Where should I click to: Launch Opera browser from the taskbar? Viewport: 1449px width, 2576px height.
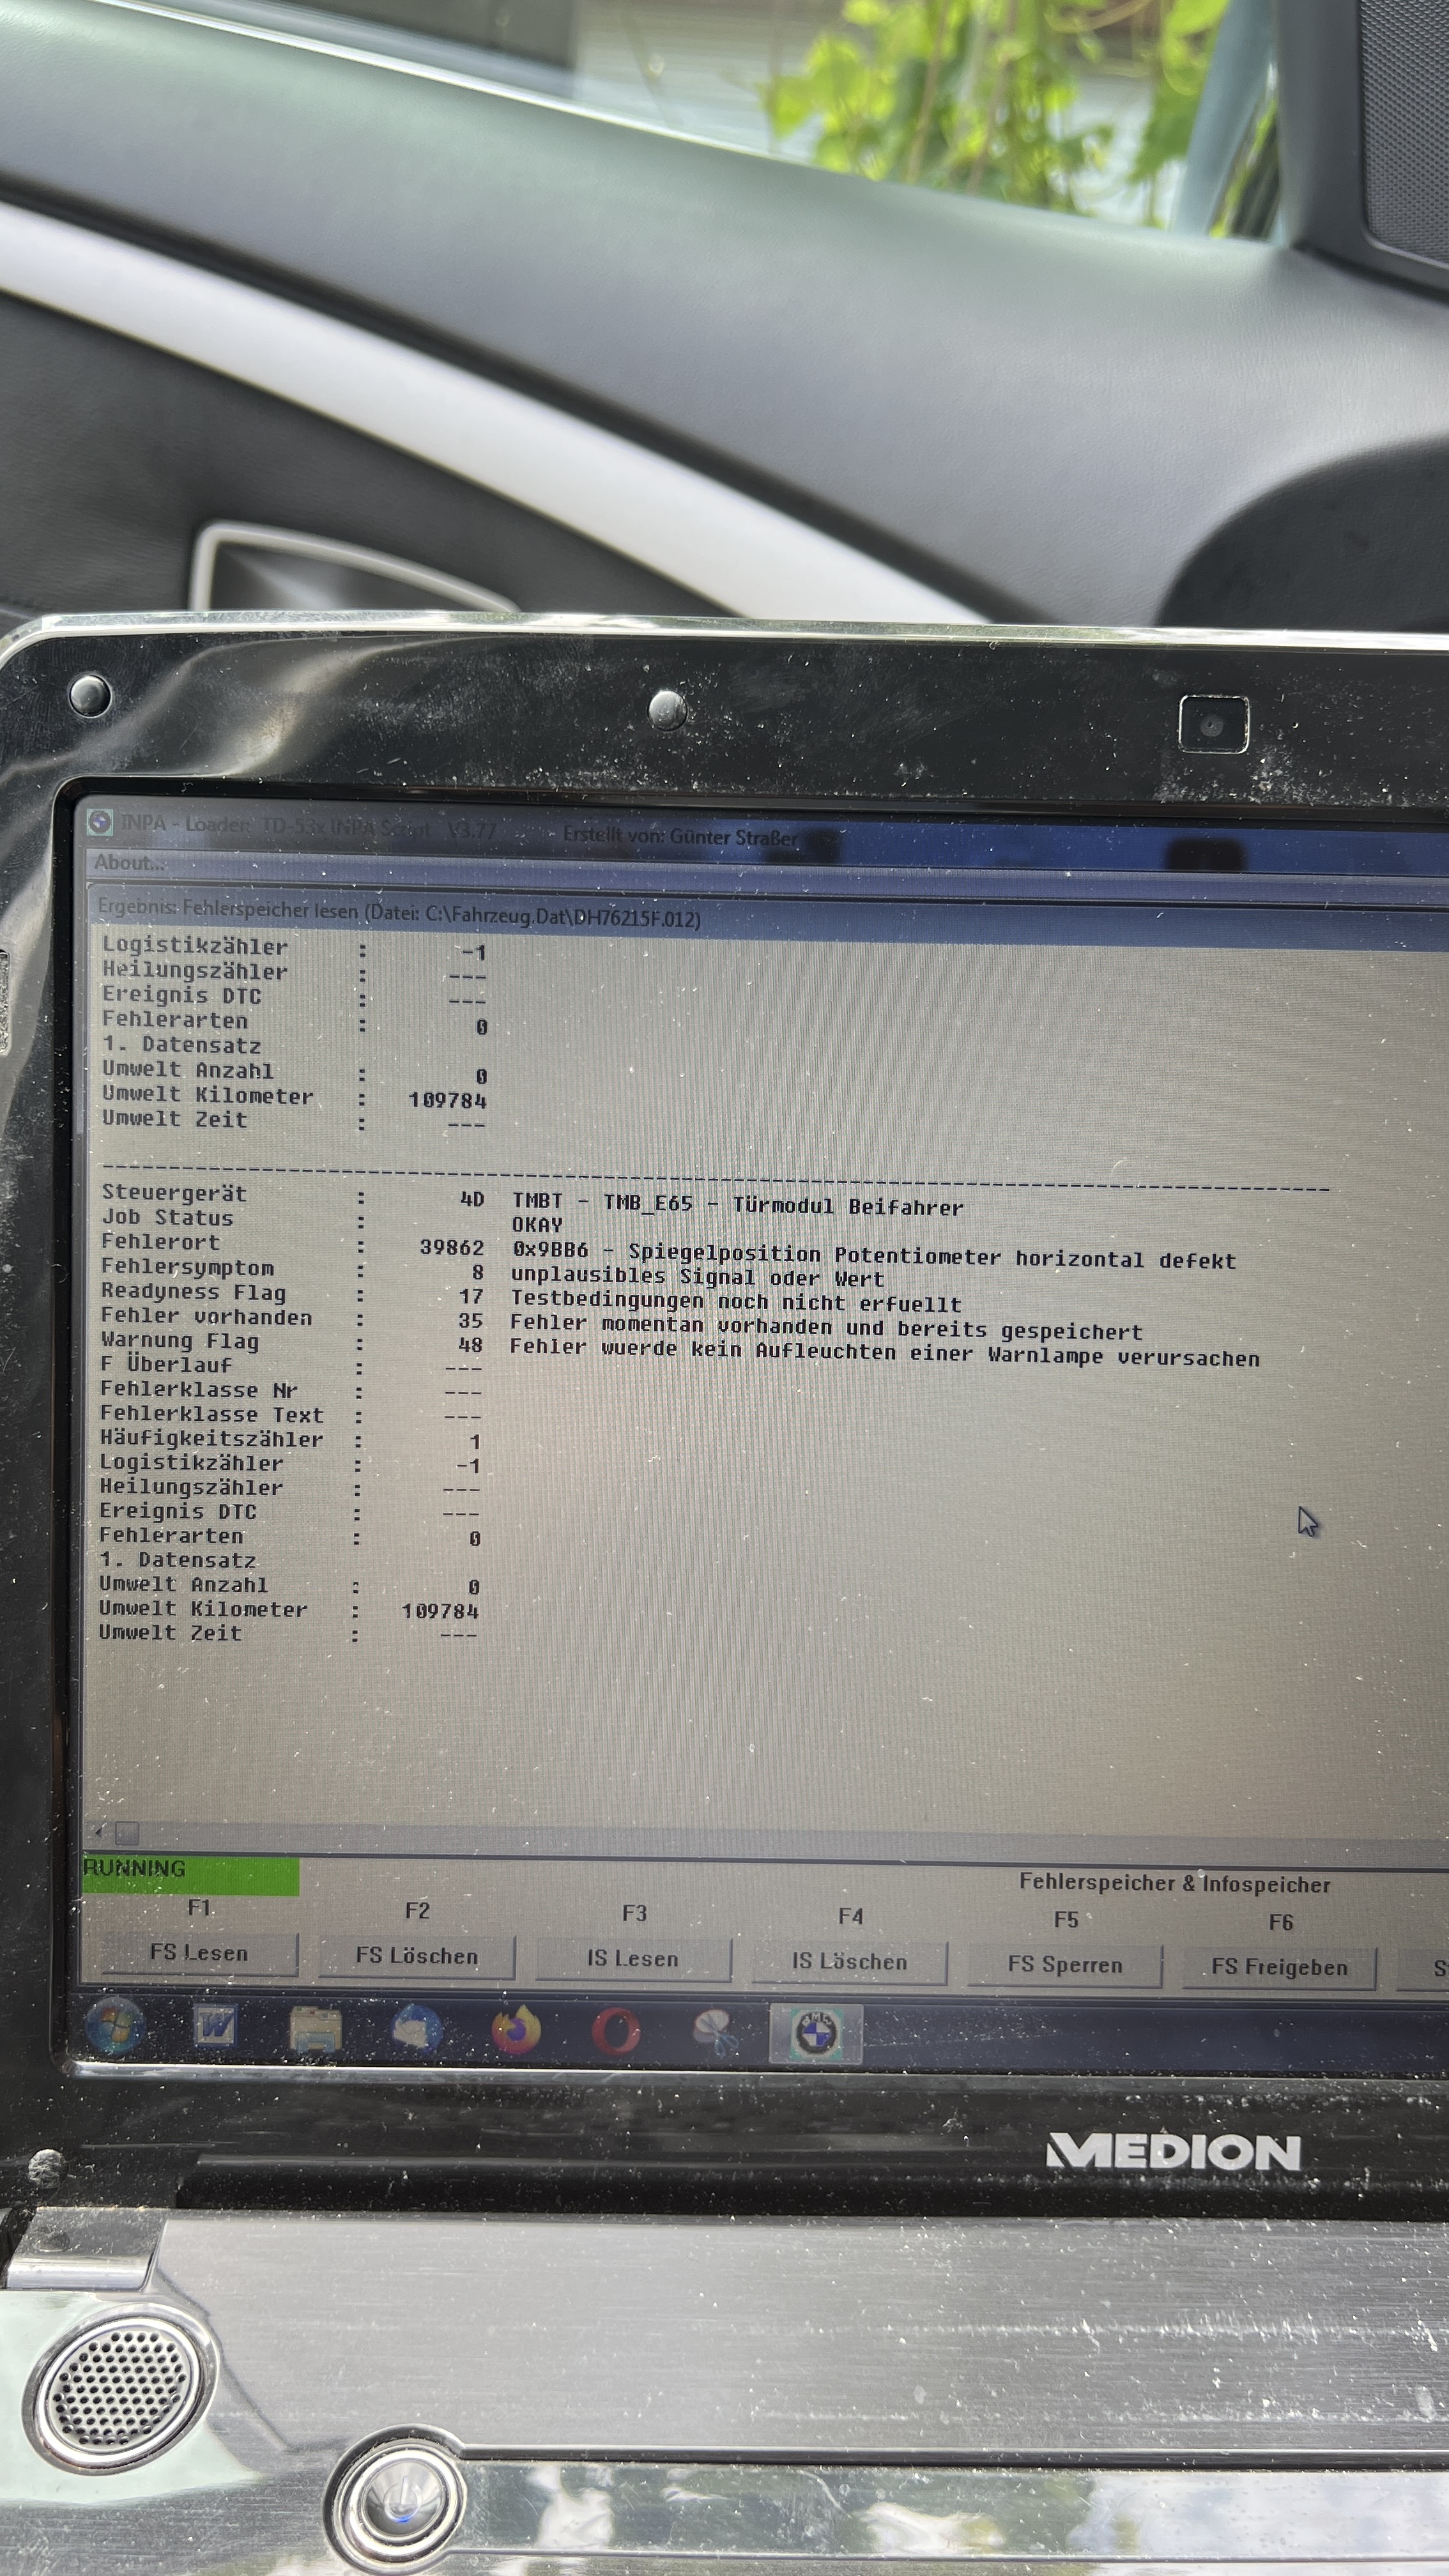[x=615, y=2032]
